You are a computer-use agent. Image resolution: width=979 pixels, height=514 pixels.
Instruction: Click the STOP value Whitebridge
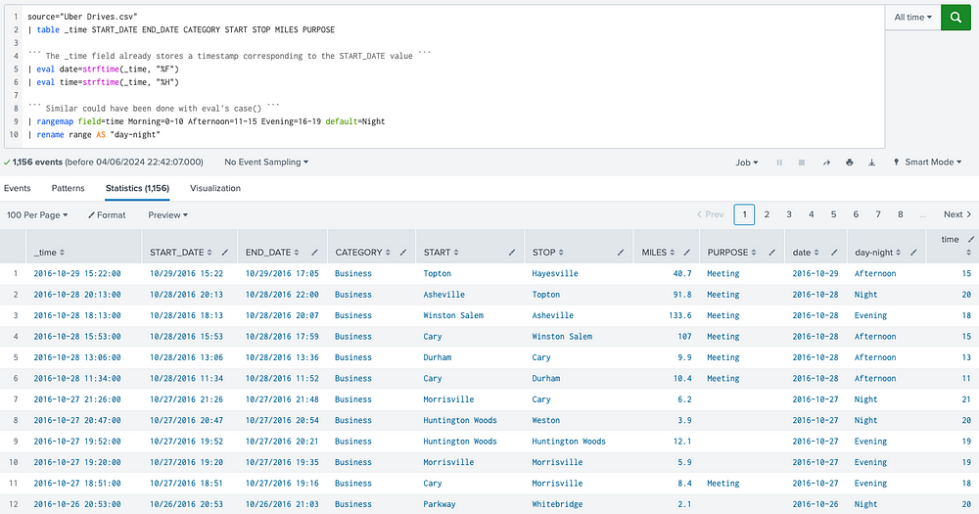[558, 504]
